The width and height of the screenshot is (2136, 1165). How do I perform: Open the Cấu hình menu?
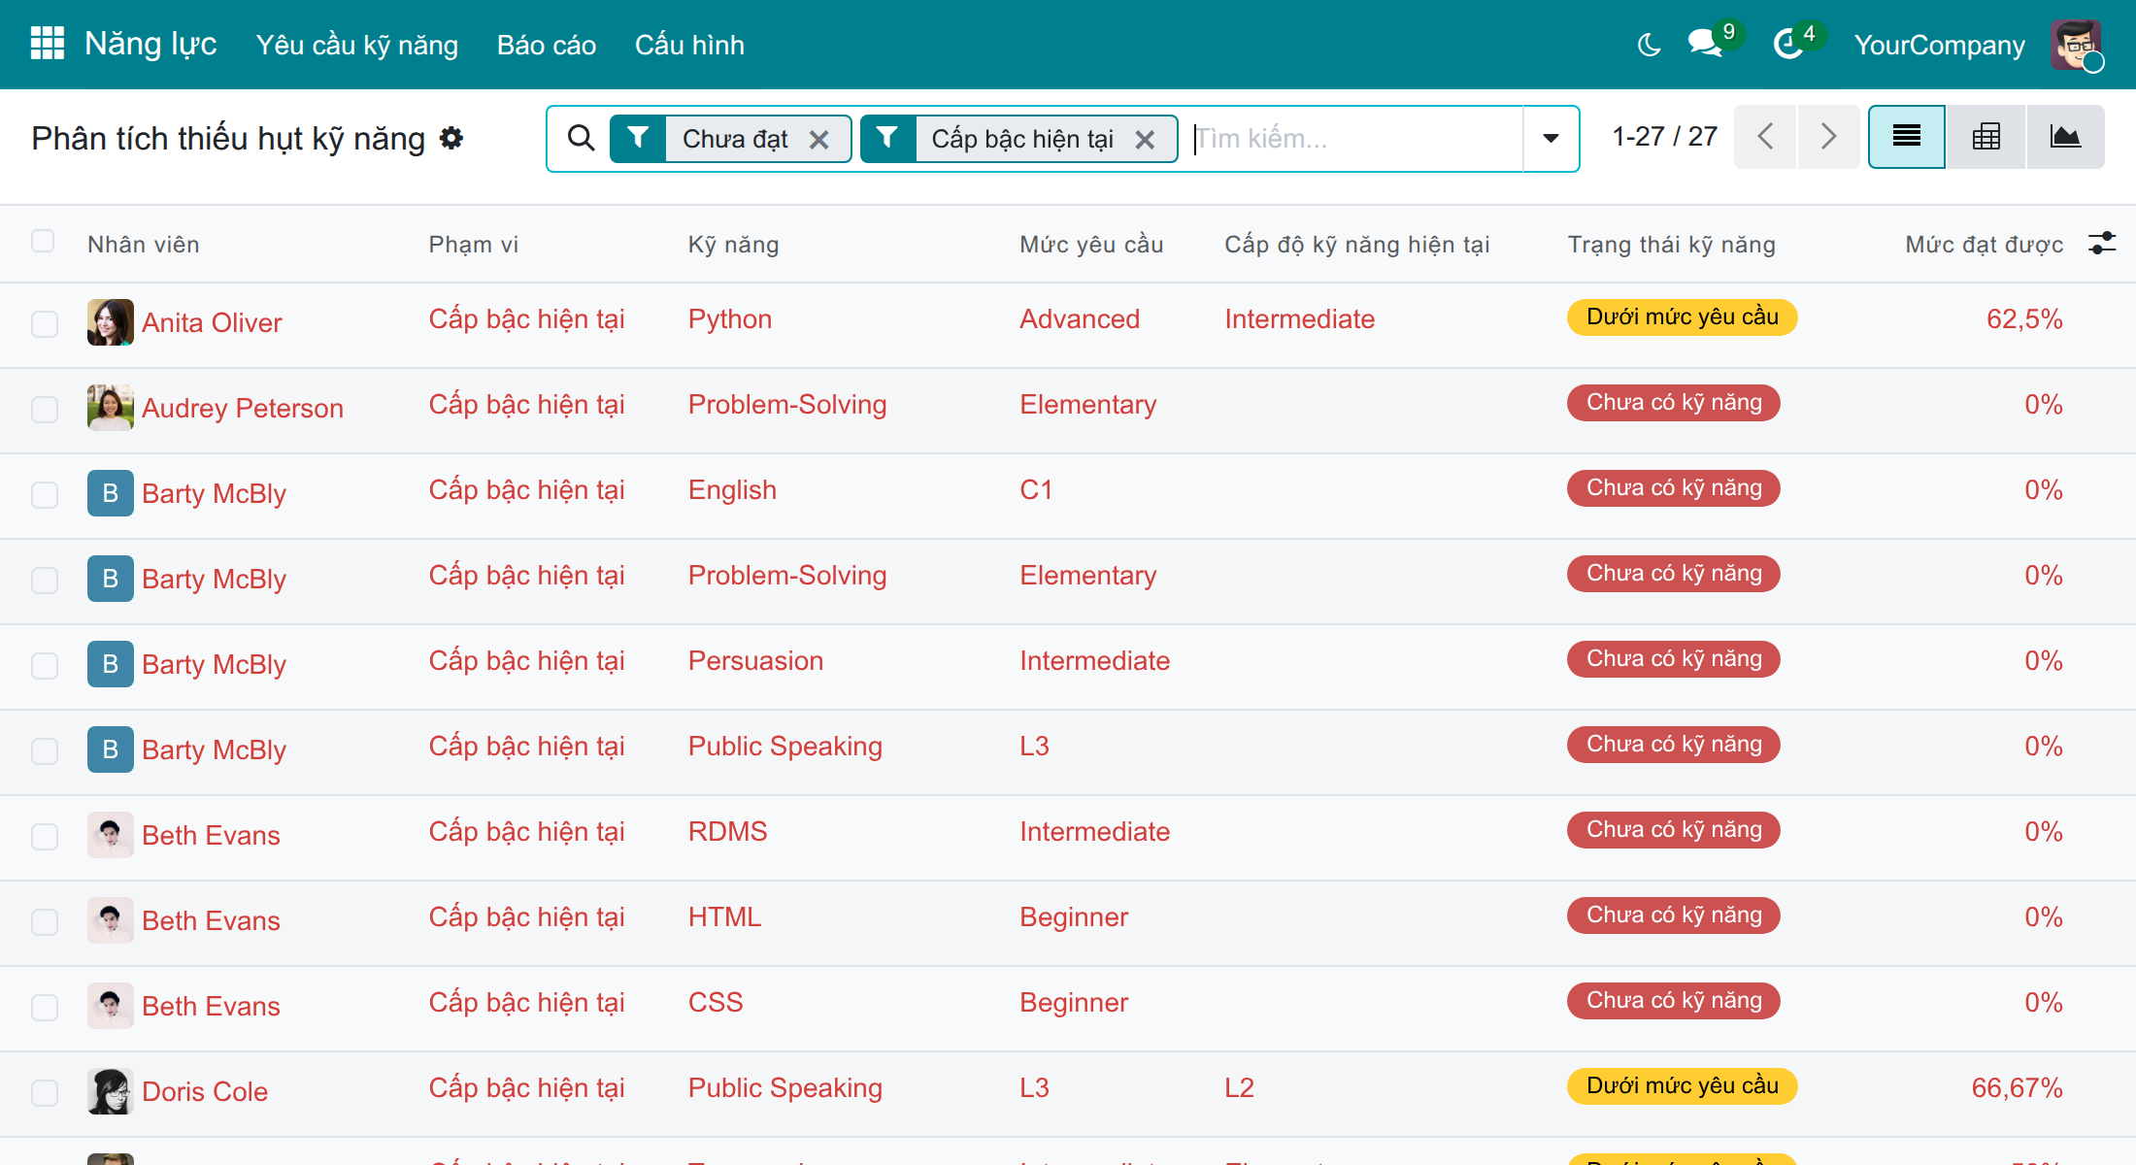click(689, 45)
